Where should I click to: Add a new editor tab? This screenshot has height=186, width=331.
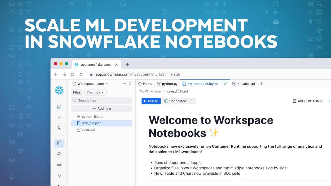point(261,84)
